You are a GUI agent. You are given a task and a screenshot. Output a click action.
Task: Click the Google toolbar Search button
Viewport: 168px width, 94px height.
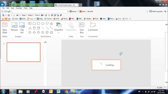coord(73,11)
